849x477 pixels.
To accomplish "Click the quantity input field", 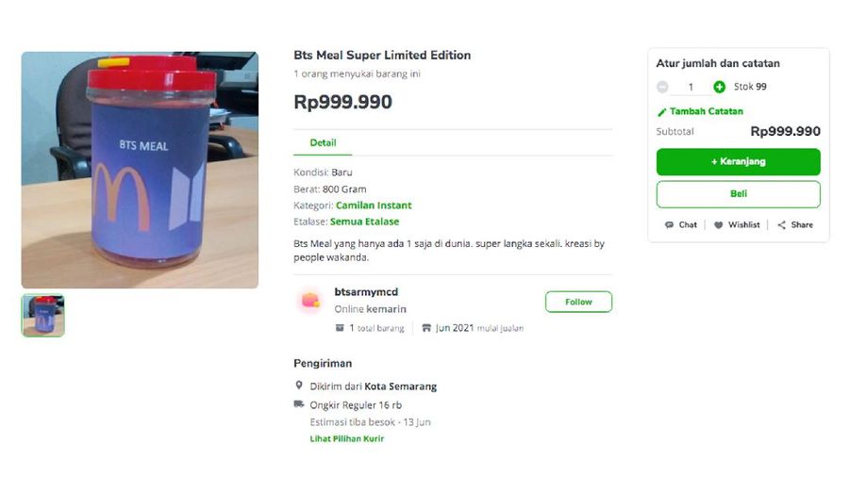I will 691,87.
